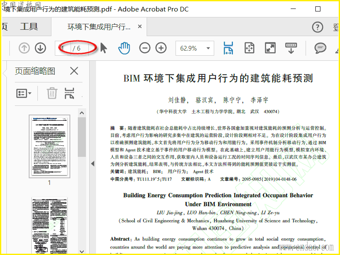Viewport: 340px width, 255px height.
Task: Go to previous page with up arrow
Action: point(24,48)
